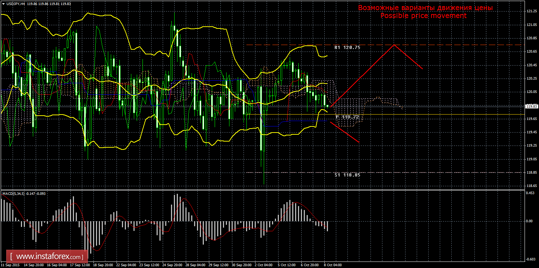The width and height of the screenshot is (539, 268).
Task: Click the 2 Oct 04:00 time label
Action: tap(263, 265)
